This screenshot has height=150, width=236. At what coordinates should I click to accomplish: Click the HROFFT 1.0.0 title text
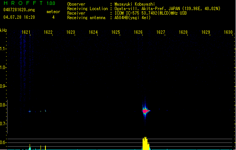click(x=29, y=3)
